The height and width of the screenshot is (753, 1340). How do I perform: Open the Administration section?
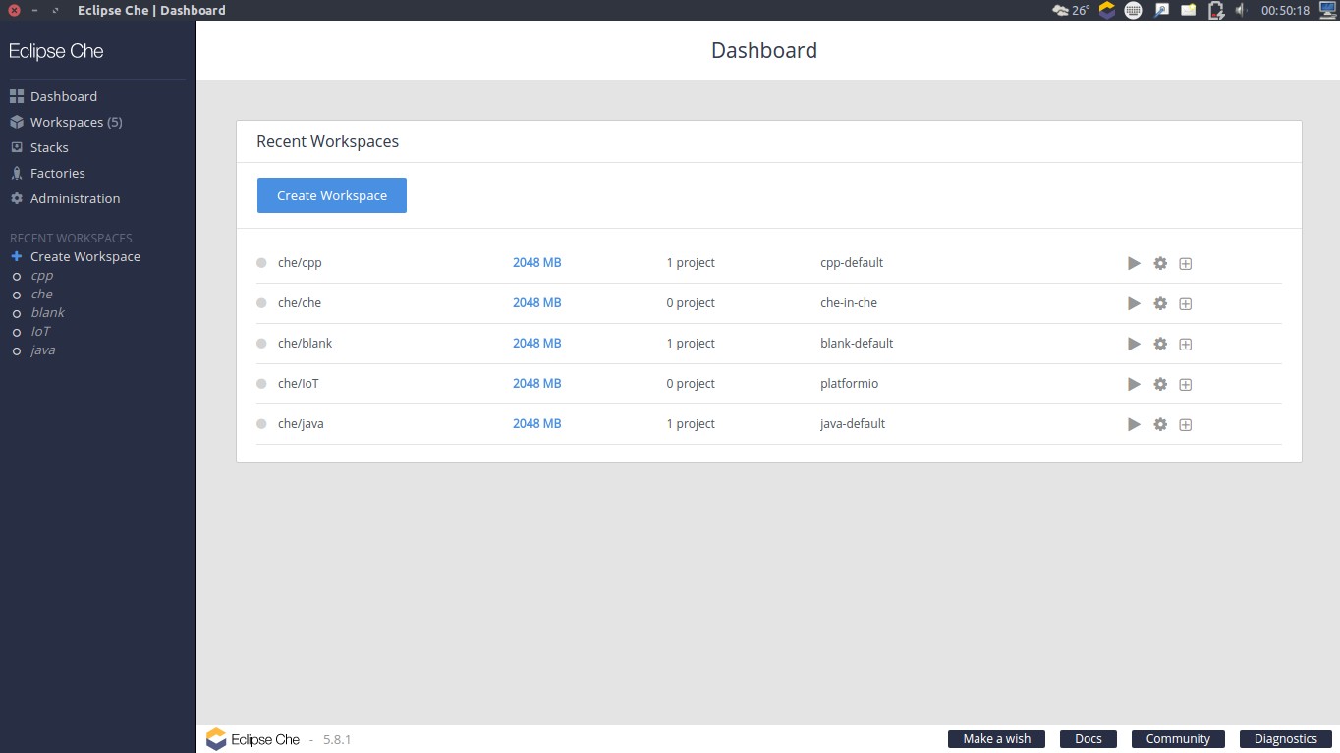click(75, 198)
